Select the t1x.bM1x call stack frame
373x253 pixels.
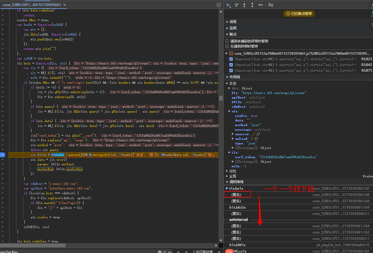237,245
